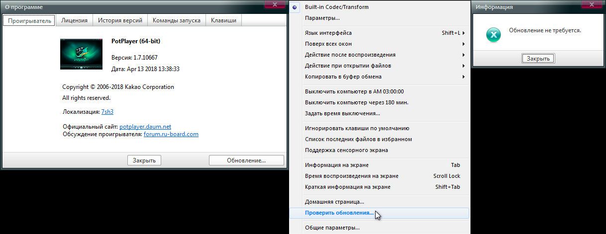Expand Копировать в буфер обмена submenu arrow
Screen dimensions: 606x234
pyautogui.click(x=464, y=77)
